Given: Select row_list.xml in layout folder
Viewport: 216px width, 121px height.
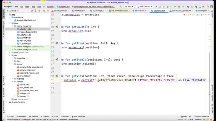Looking at the screenshot, I should [24, 76].
